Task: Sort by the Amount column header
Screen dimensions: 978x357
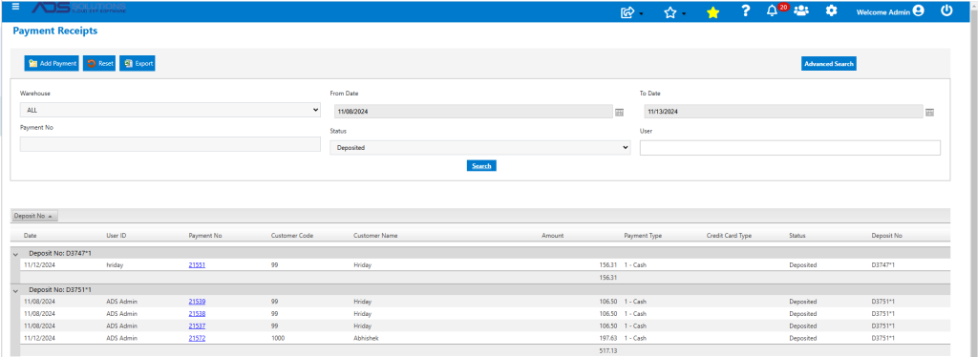Action: [553, 236]
